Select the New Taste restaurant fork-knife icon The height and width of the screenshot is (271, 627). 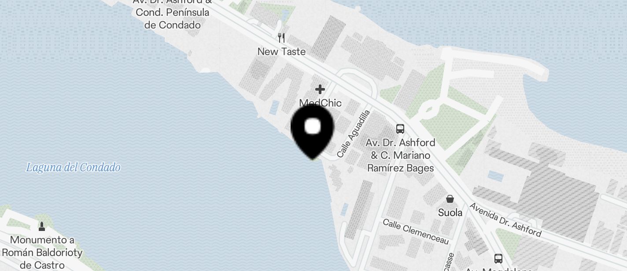click(x=282, y=38)
